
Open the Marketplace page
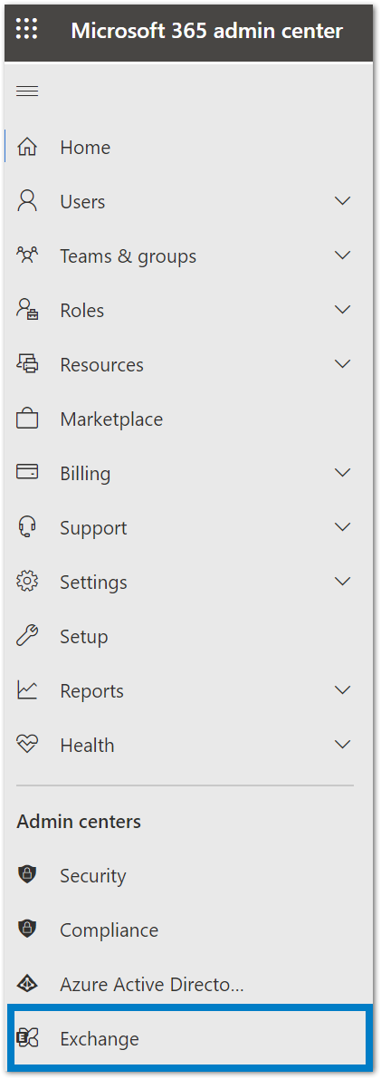tap(111, 419)
